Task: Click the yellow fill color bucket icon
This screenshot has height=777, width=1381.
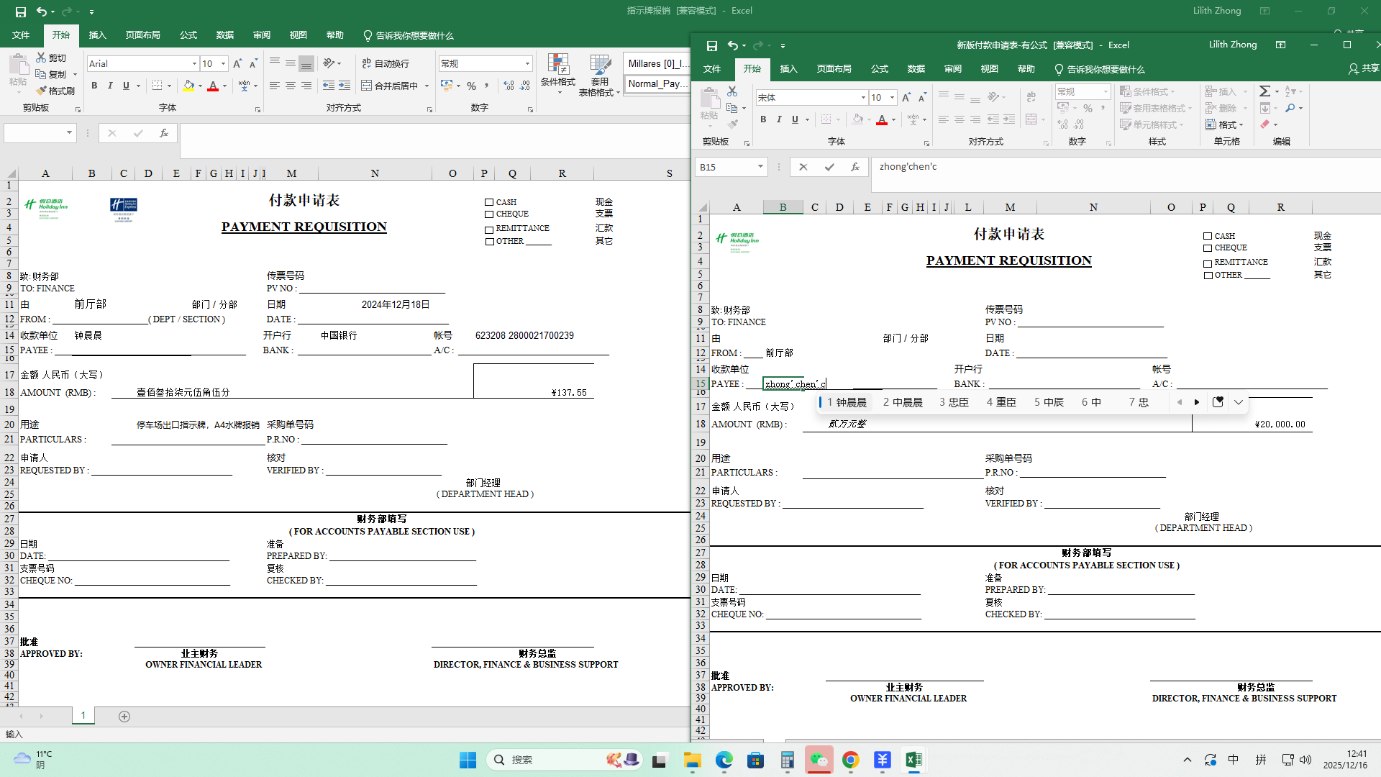Action: pyautogui.click(x=188, y=86)
